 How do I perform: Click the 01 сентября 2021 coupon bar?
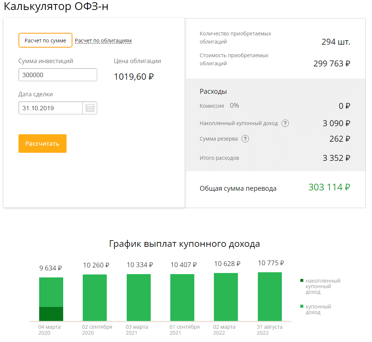coord(182,297)
